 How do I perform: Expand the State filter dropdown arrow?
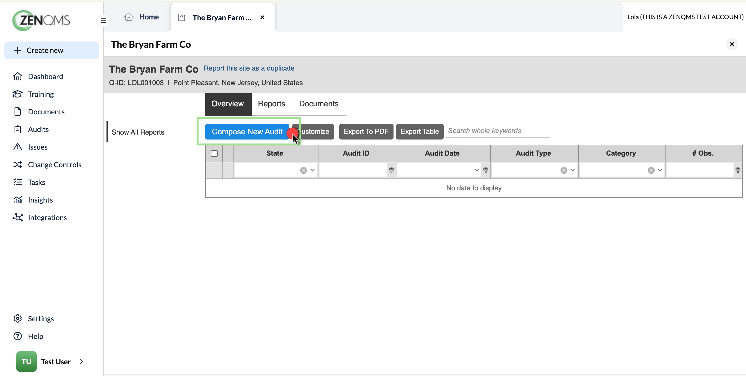coord(312,170)
